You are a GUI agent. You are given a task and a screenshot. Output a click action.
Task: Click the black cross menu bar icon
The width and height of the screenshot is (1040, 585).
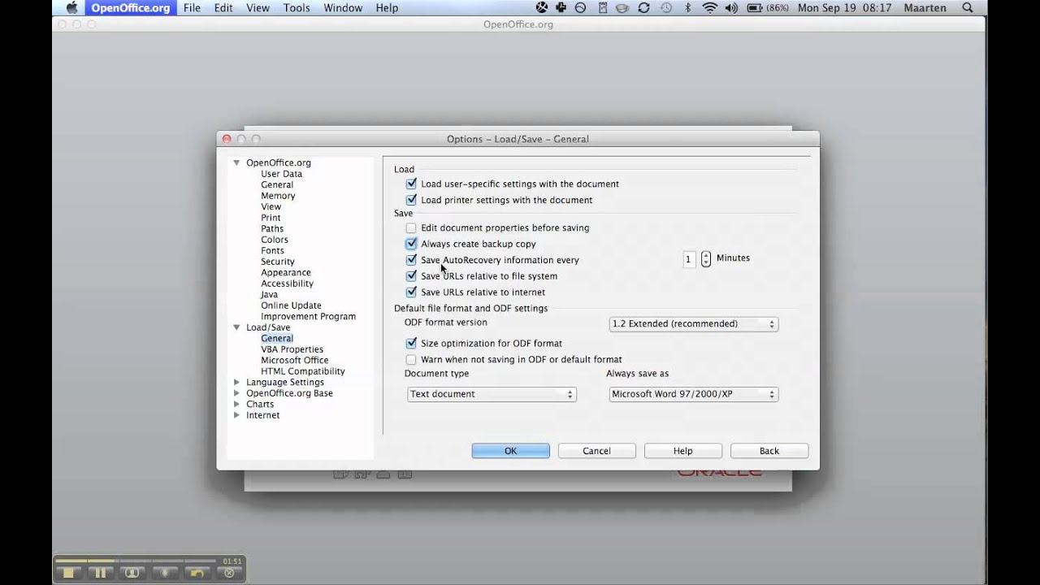(561, 8)
